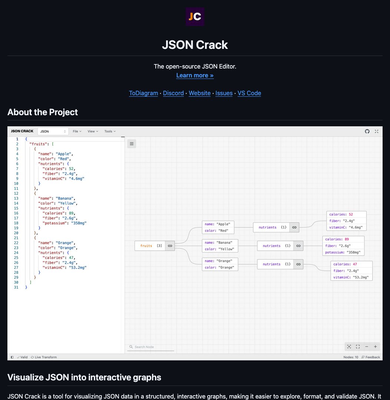Image resolution: width=390 pixels, height=400 pixels.
Task: Zoom in with the plus icon
Action: 376,347
